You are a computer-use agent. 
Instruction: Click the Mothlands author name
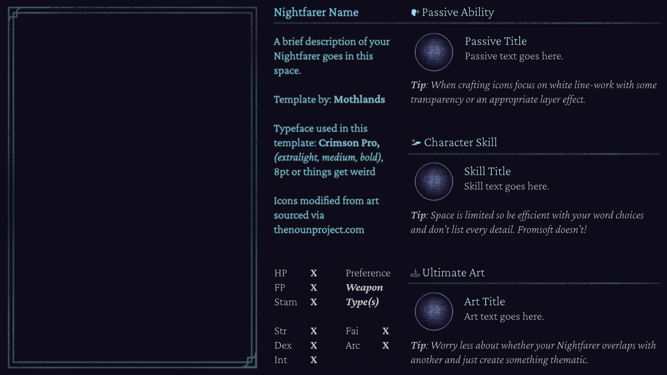[x=359, y=100]
